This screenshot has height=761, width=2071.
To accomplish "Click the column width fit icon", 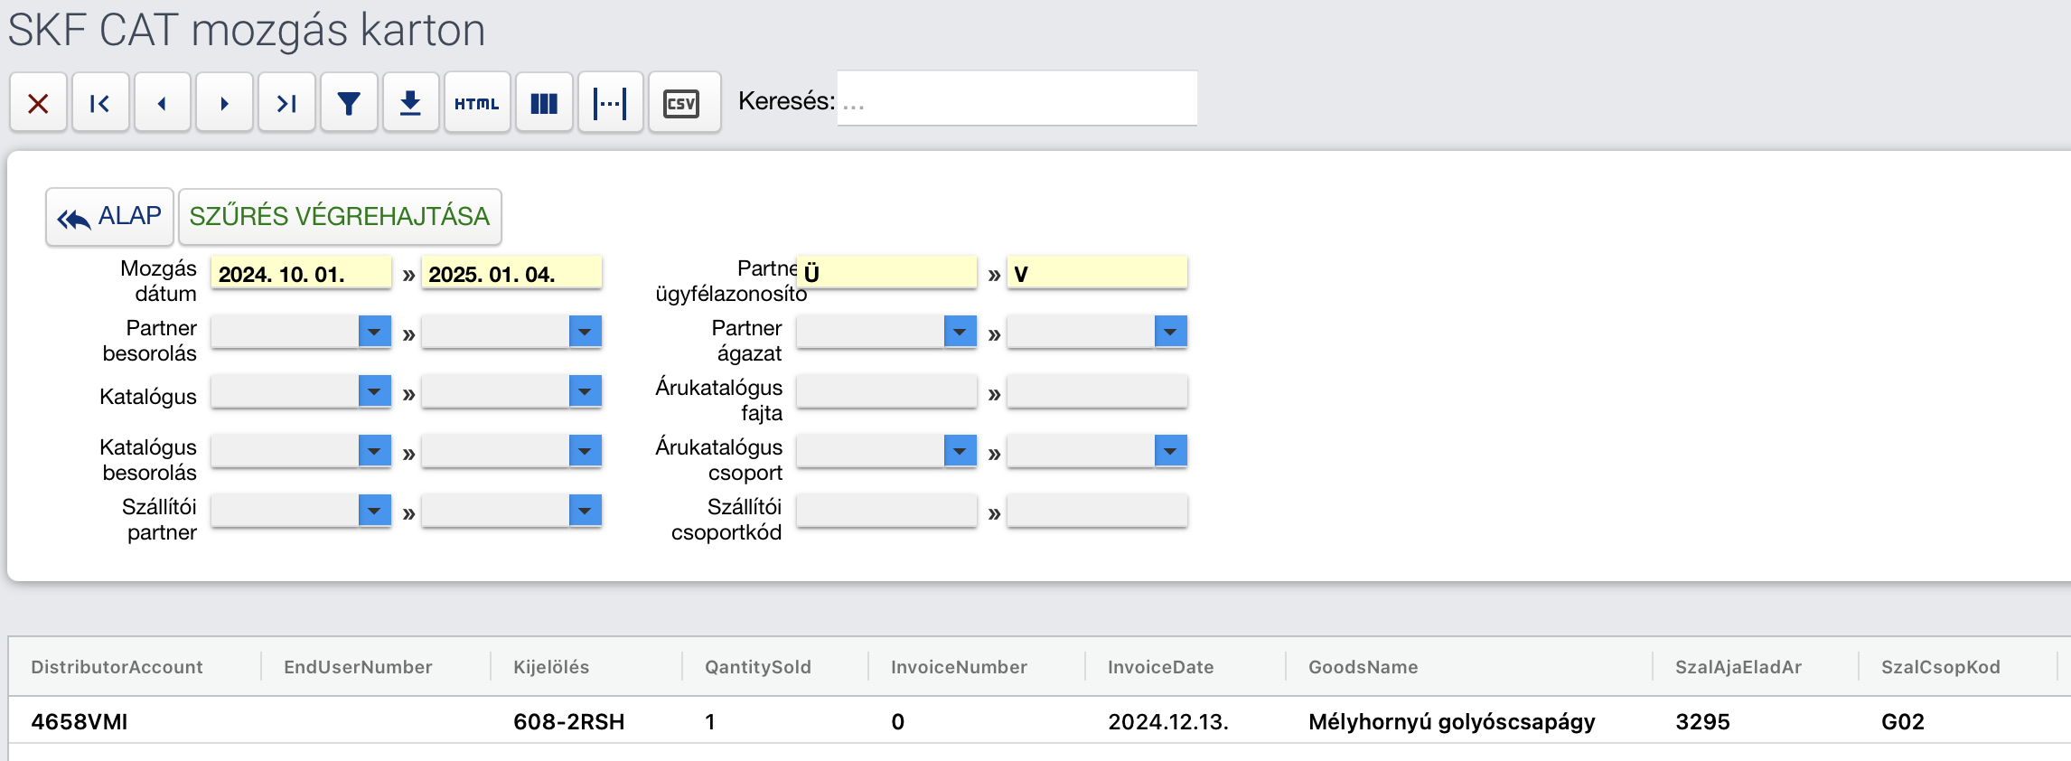I will tap(610, 103).
